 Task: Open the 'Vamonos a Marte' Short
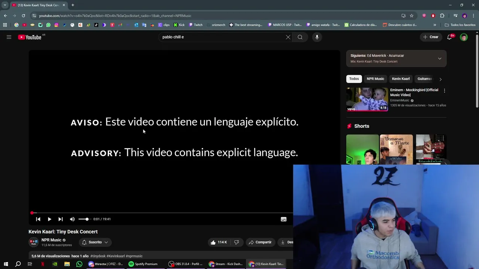tap(396, 149)
